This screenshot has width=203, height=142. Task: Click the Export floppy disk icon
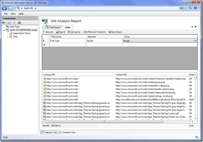coord(57,32)
